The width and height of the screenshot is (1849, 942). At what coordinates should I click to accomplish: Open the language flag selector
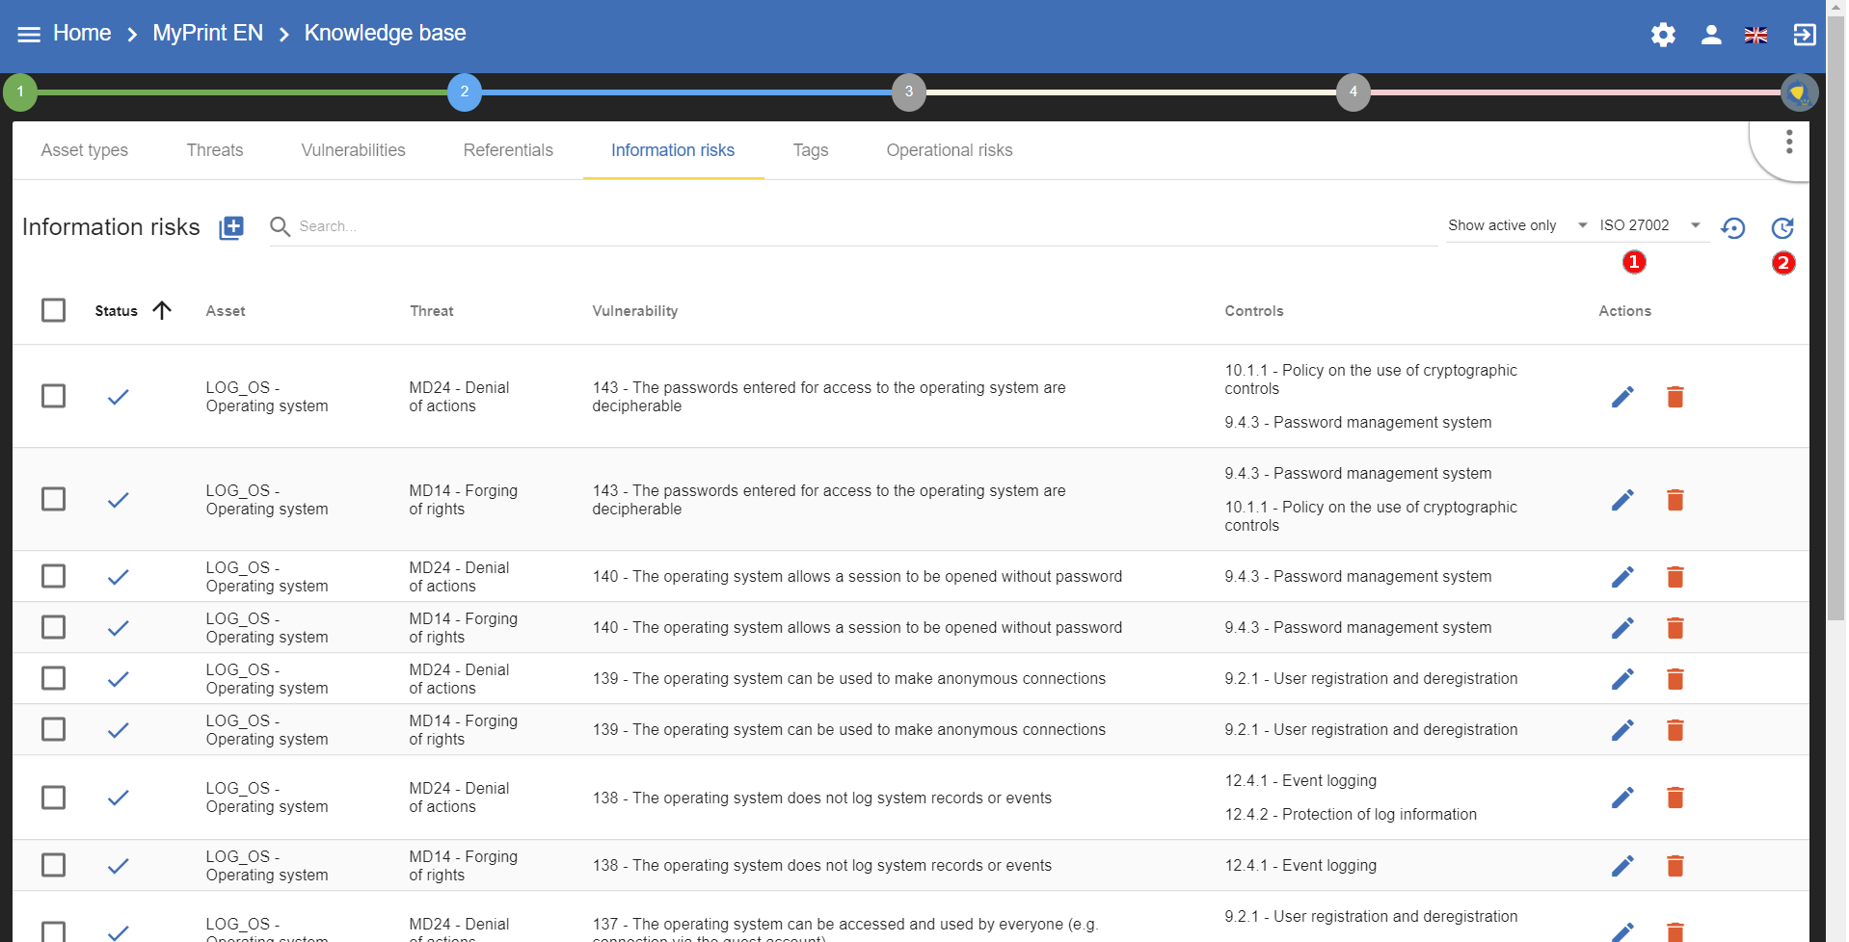pos(1755,36)
